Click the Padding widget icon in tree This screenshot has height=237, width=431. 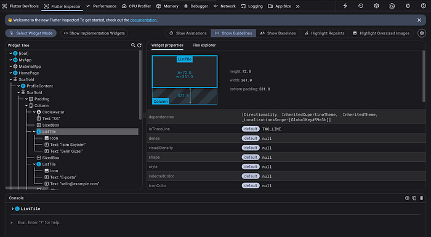pyautogui.click(x=31, y=99)
